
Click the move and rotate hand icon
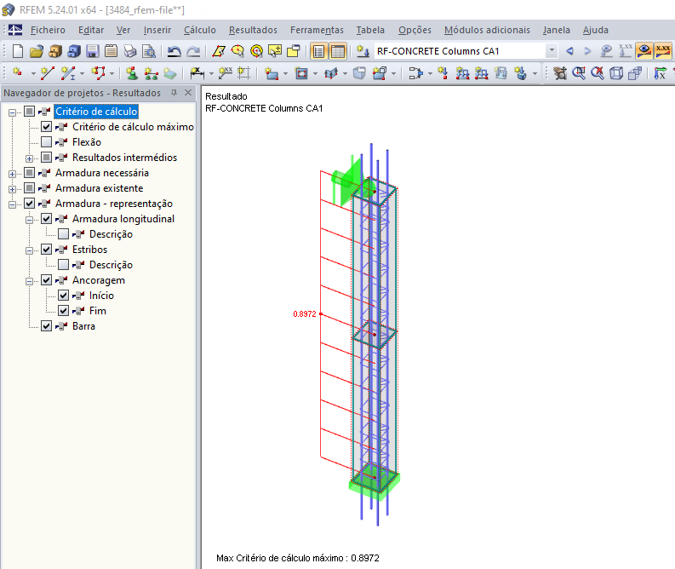(559, 73)
